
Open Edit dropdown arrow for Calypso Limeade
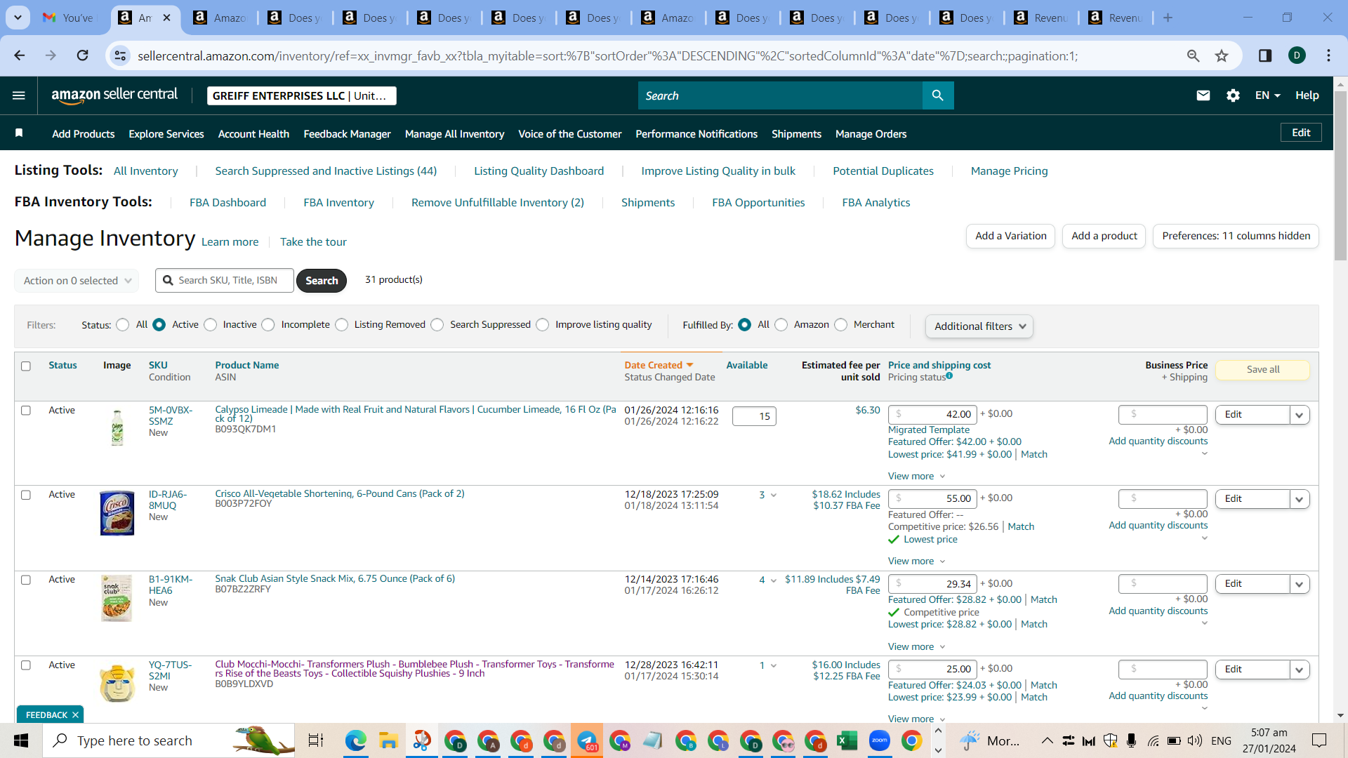[1300, 415]
